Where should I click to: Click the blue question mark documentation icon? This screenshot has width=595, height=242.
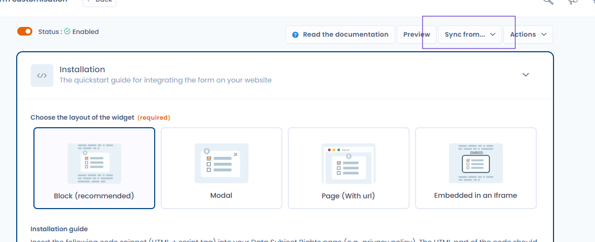pos(295,34)
